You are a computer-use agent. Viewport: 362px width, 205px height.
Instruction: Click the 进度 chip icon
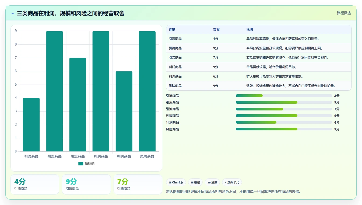[x=209, y=182]
